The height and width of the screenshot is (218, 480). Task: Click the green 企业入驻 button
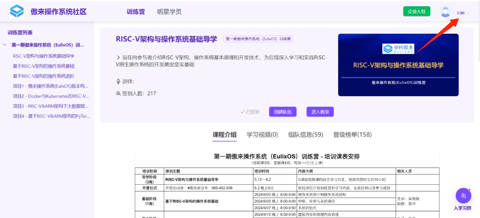417,11
